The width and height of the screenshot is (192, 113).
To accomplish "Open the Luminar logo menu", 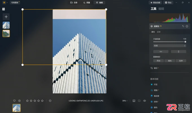I will [4, 3].
